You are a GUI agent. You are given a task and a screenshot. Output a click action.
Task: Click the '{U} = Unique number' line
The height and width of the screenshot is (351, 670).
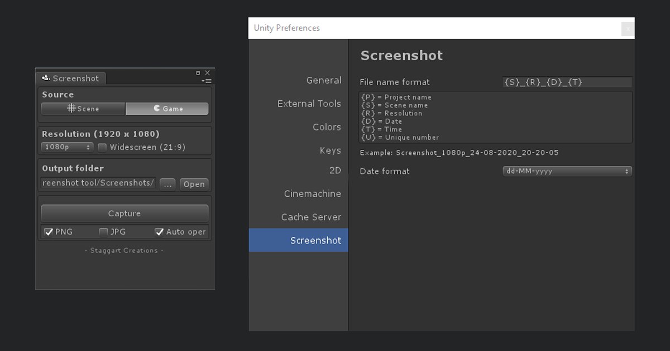[400, 138]
